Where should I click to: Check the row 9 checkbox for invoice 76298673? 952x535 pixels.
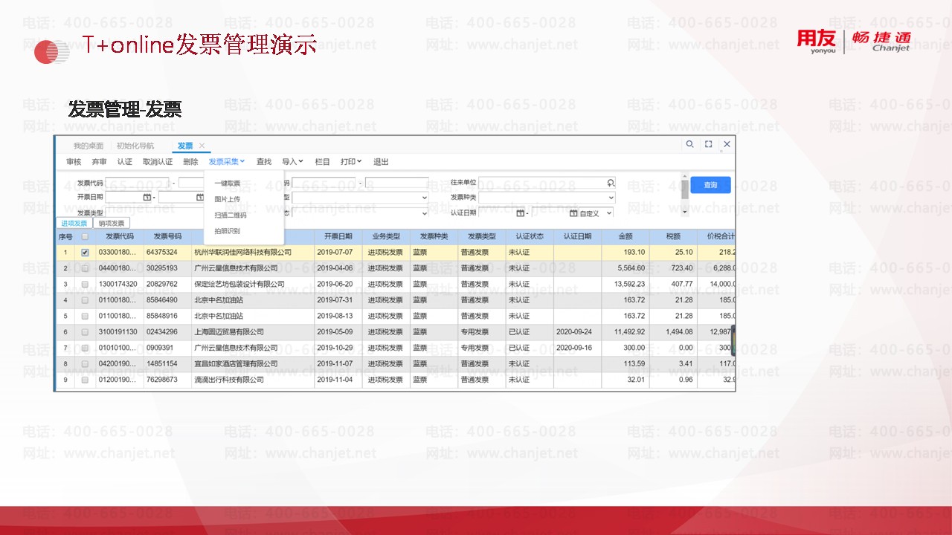click(x=85, y=380)
